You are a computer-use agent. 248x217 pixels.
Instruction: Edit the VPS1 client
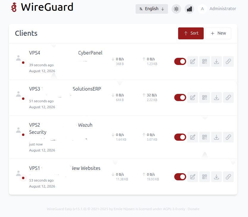193,177
